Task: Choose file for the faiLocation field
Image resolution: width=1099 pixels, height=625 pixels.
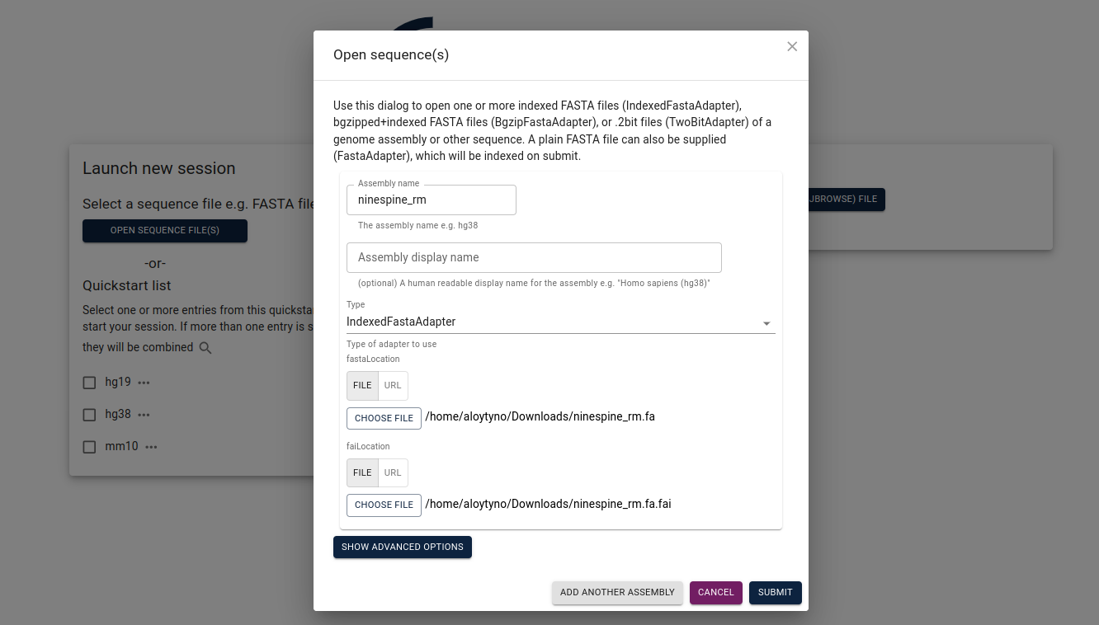Action: coord(384,505)
